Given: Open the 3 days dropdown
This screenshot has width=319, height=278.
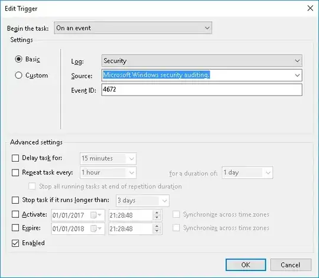Looking at the screenshot, I should (142, 201).
